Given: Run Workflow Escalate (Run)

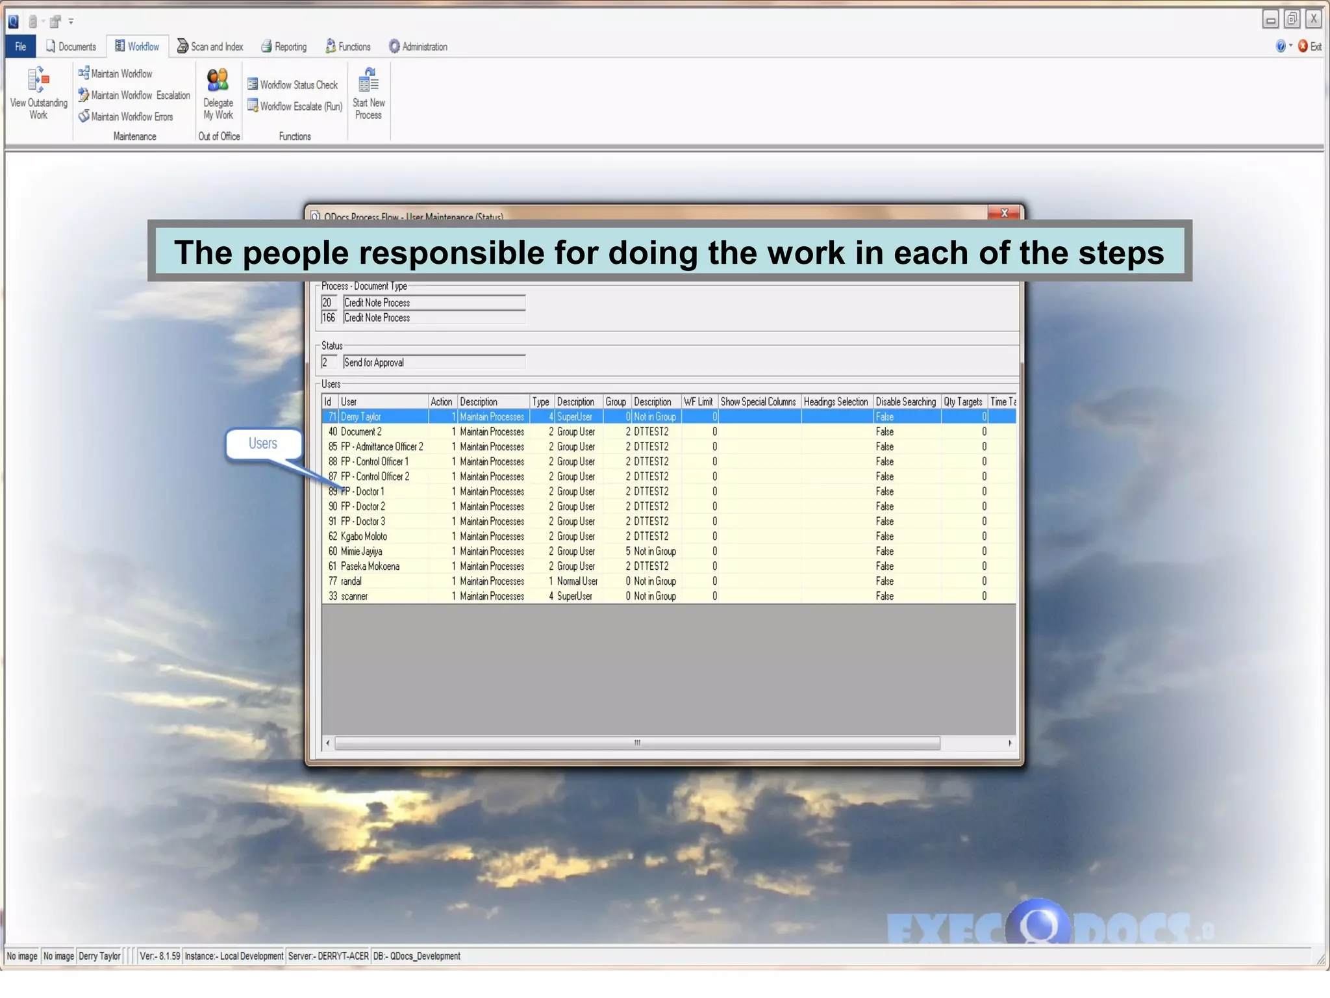Looking at the screenshot, I should tap(295, 107).
